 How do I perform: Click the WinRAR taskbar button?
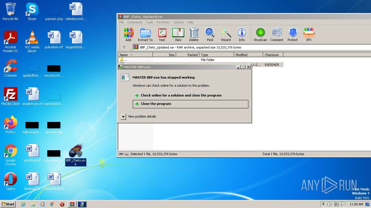tap(72, 204)
